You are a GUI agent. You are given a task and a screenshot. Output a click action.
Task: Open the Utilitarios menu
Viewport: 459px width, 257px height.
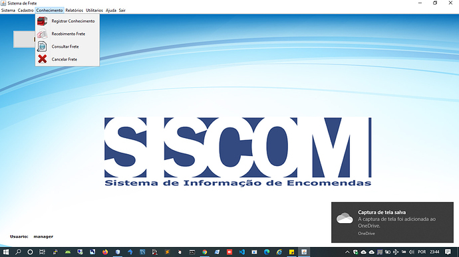[x=94, y=10]
